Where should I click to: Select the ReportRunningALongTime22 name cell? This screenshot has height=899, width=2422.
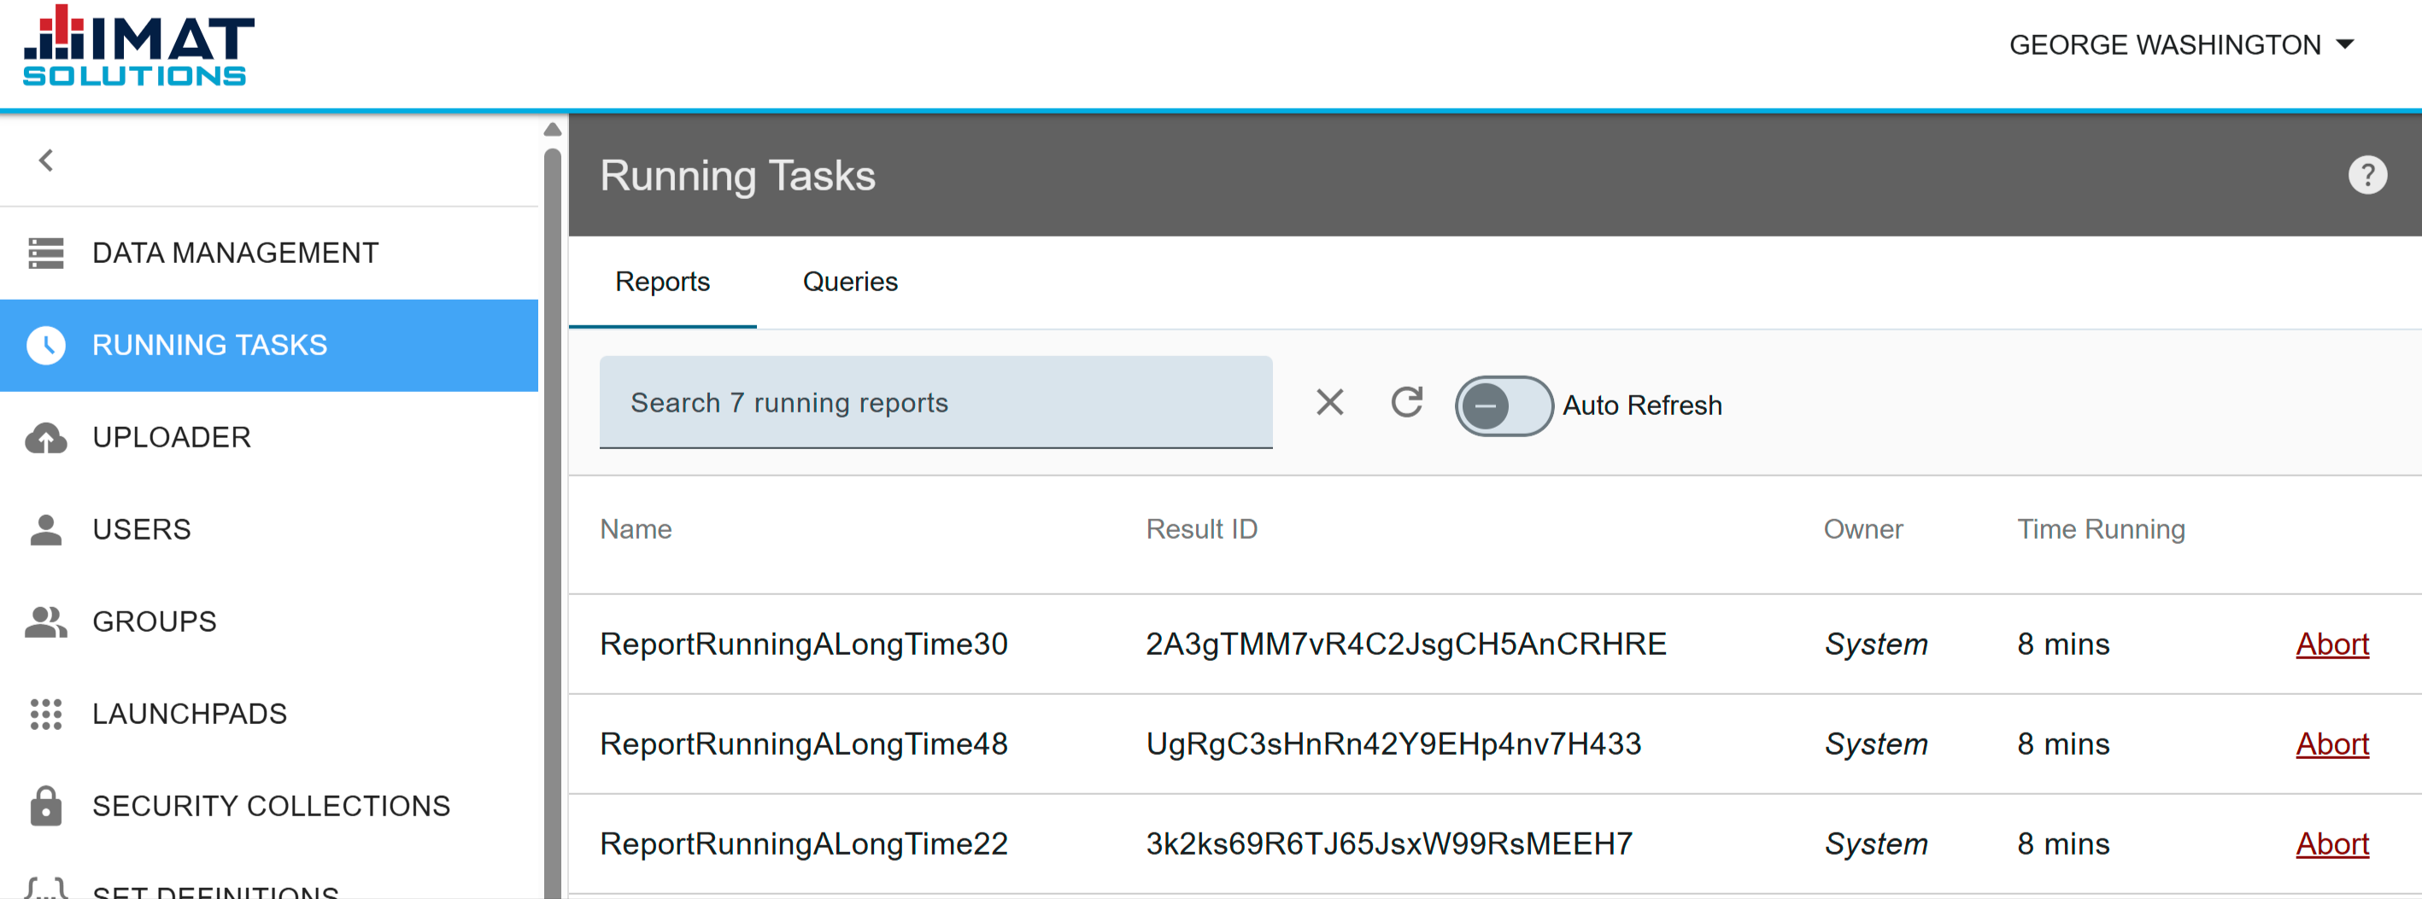804,844
